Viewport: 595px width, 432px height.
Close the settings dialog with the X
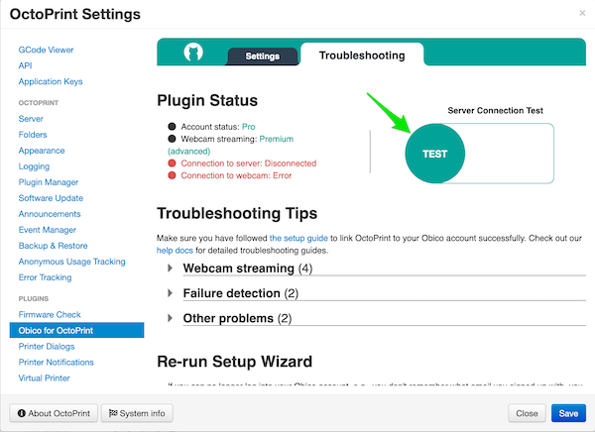pos(582,13)
